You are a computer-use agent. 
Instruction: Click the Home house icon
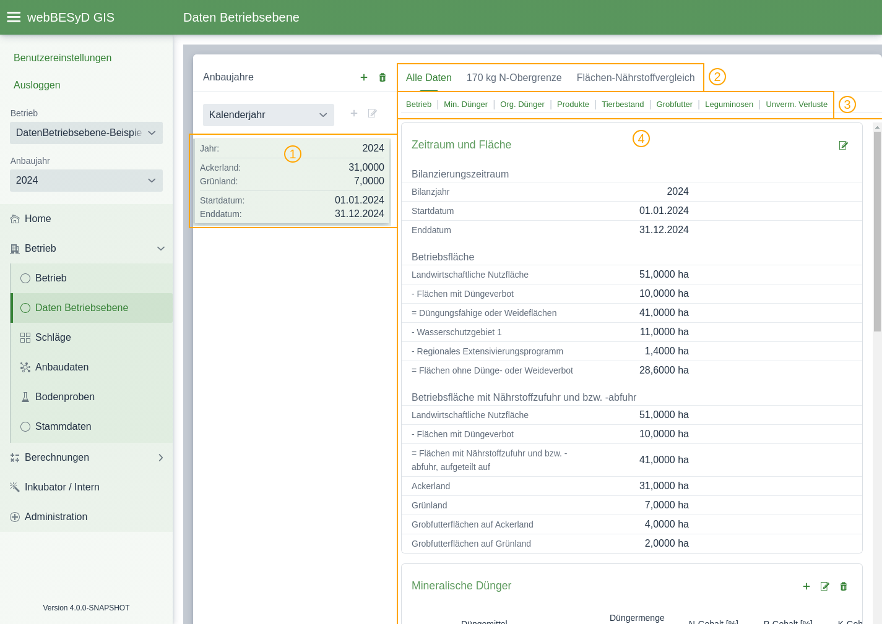point(15,219)
